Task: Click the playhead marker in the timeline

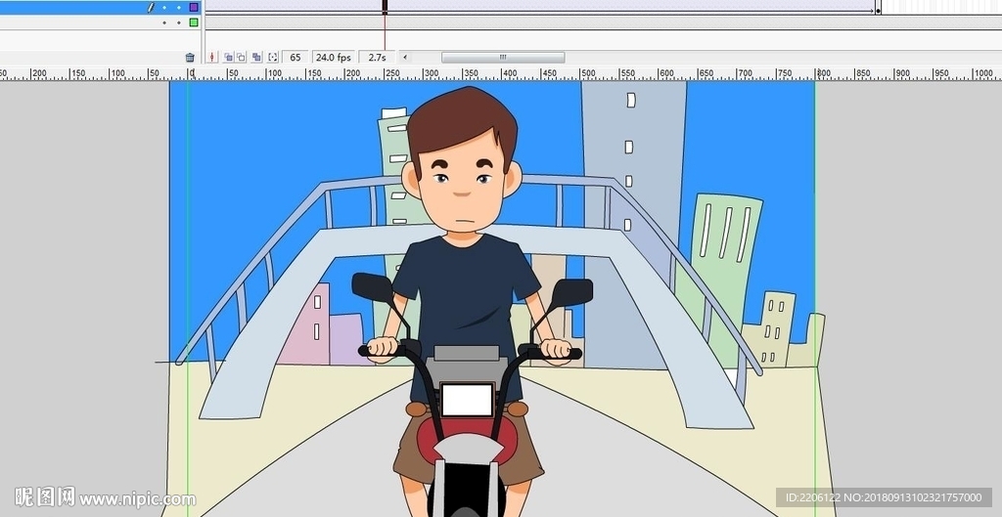Action: pyautogui.click(x=385, y=7)
